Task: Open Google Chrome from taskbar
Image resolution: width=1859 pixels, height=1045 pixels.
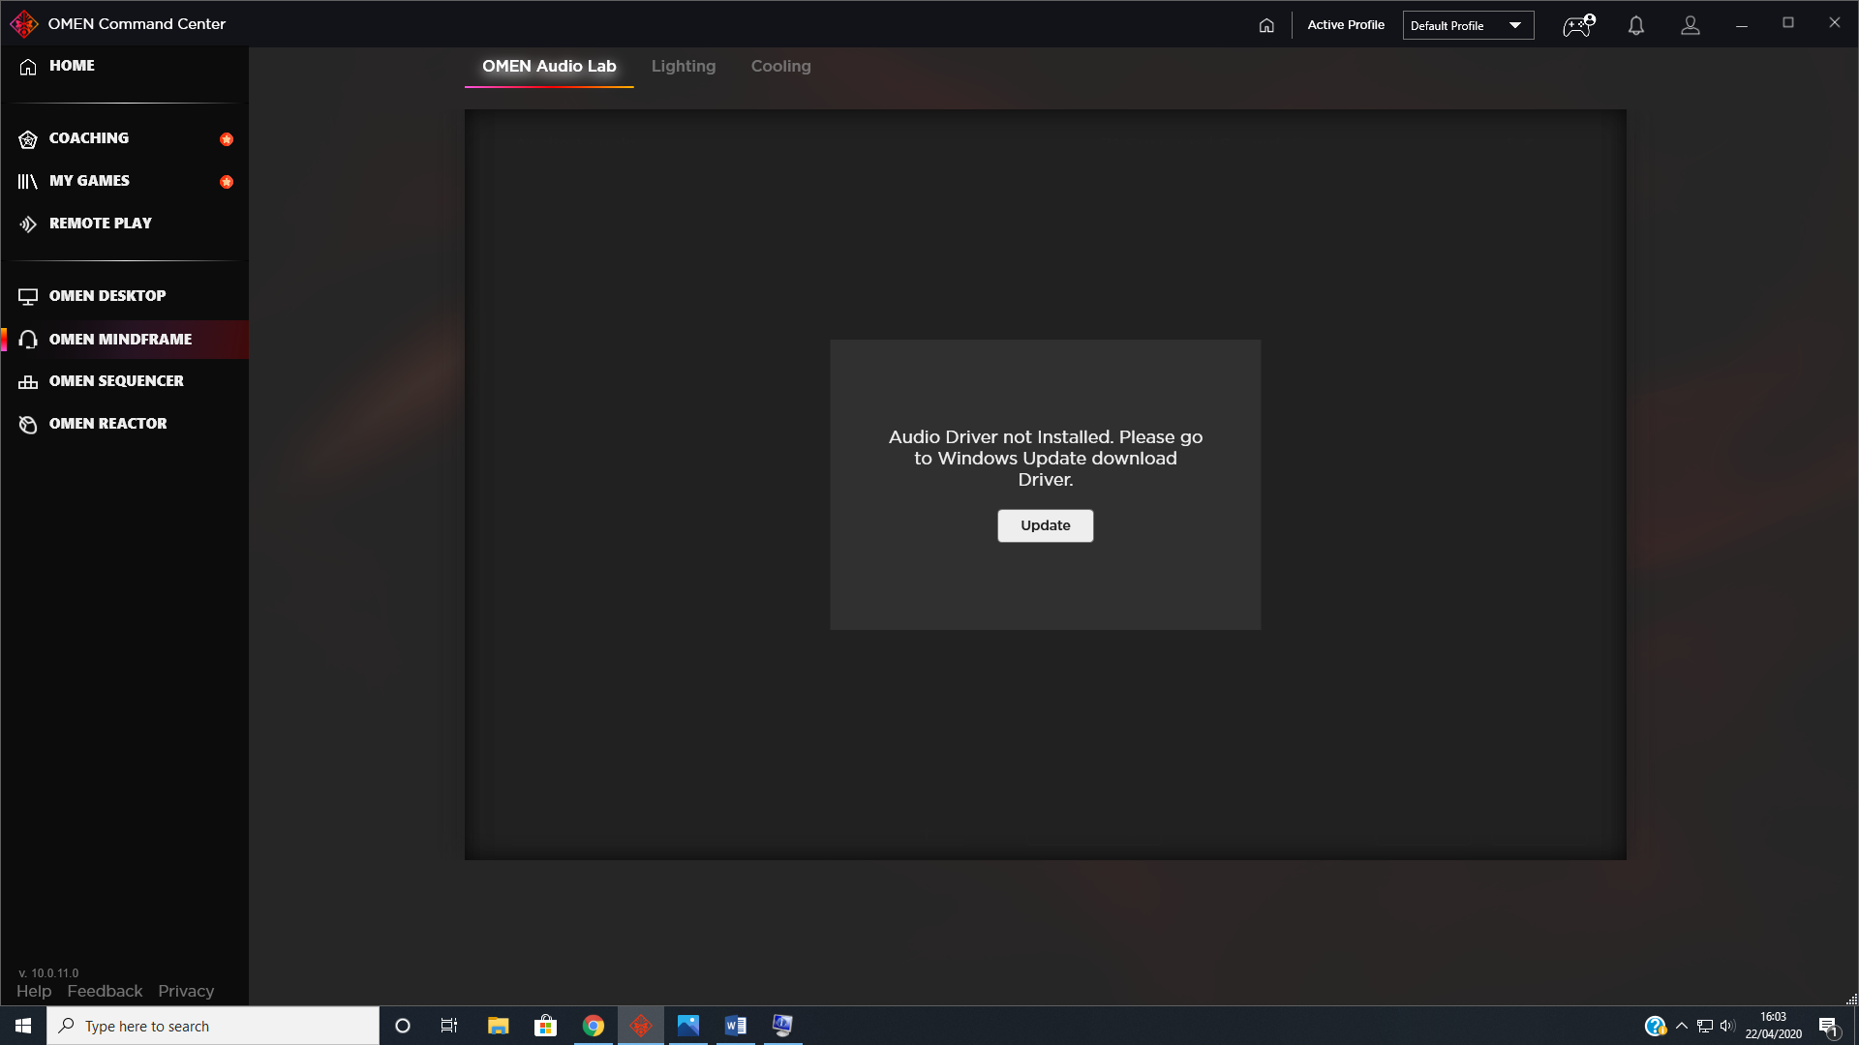Action: (594, 1026)
